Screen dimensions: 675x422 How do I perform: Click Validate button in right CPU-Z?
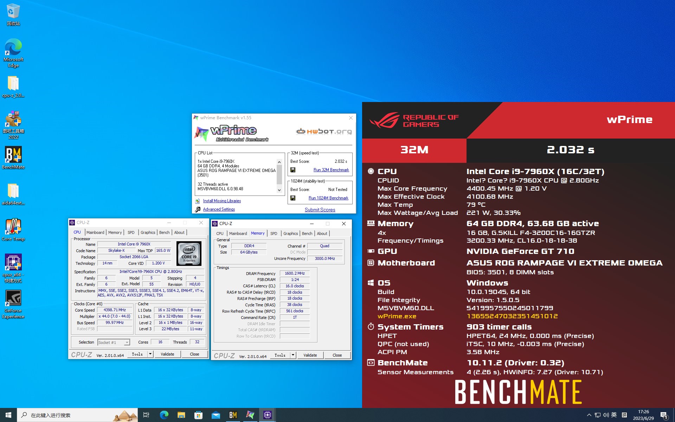pyautogui.click(x=310, y=355)
